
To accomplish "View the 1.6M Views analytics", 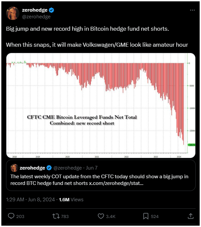I will (71, 200).
